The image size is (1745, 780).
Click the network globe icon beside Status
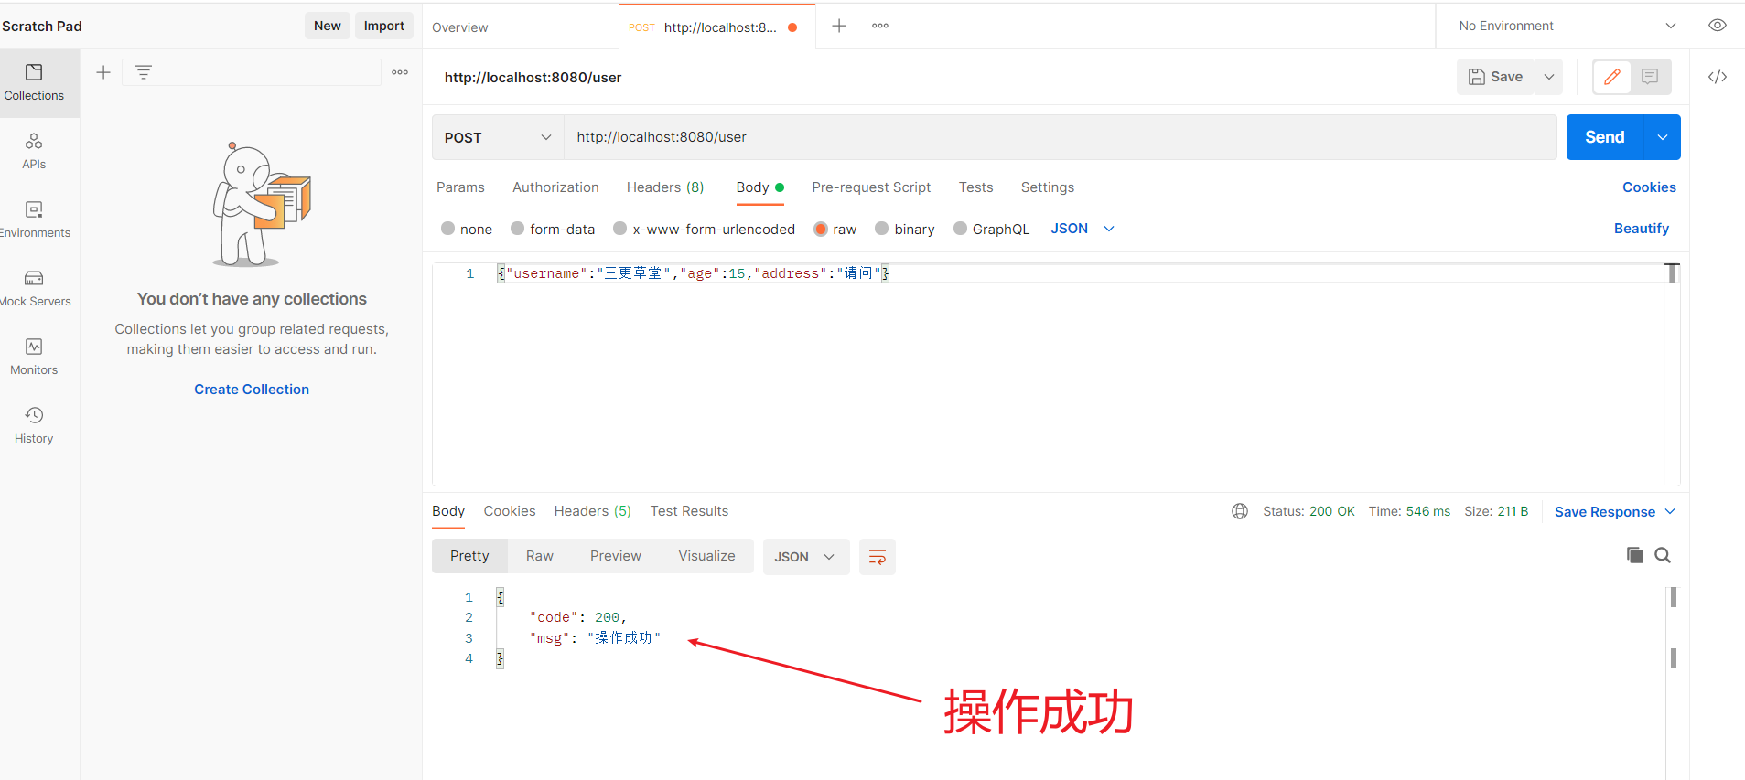coord(1240,511)
